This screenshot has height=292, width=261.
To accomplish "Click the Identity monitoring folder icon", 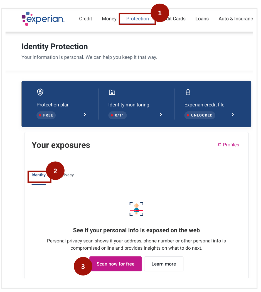I will point(112,92).
